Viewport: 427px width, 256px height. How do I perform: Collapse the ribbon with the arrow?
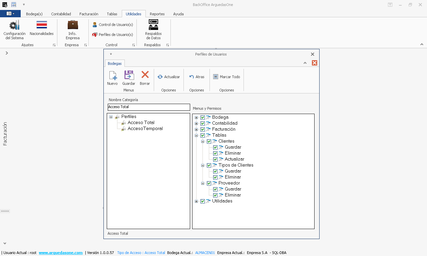422,45
